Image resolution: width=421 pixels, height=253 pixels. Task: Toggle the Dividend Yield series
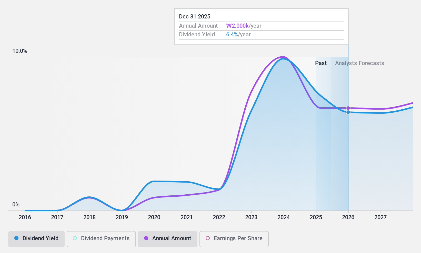pos(36,239)
